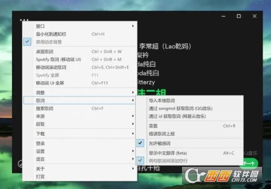Minimize the lyrics window
Viewport: 271px width, 189px height.
coord(222,16)
